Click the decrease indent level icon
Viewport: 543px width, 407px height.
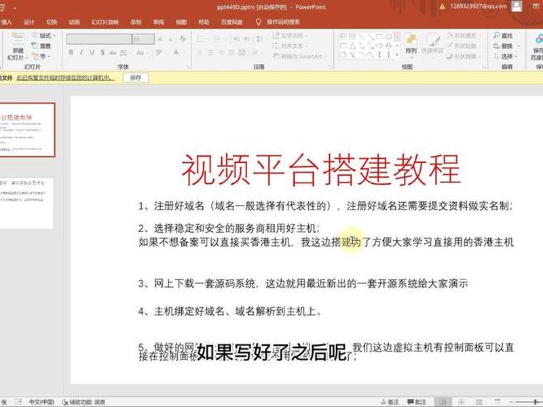coord(236,39)
